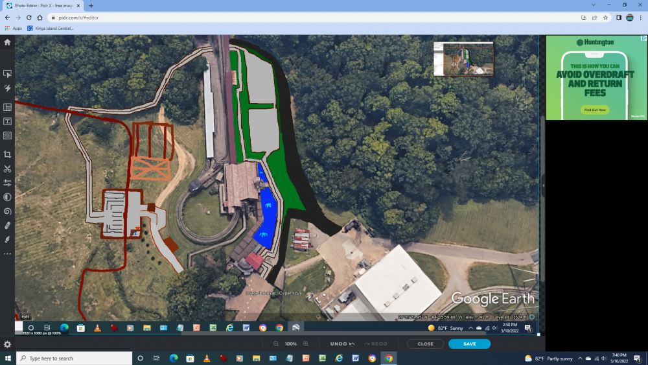Select the Arrange tool in sidebar
The height and width of the screenshot is (365, 648).
point(7,74)
